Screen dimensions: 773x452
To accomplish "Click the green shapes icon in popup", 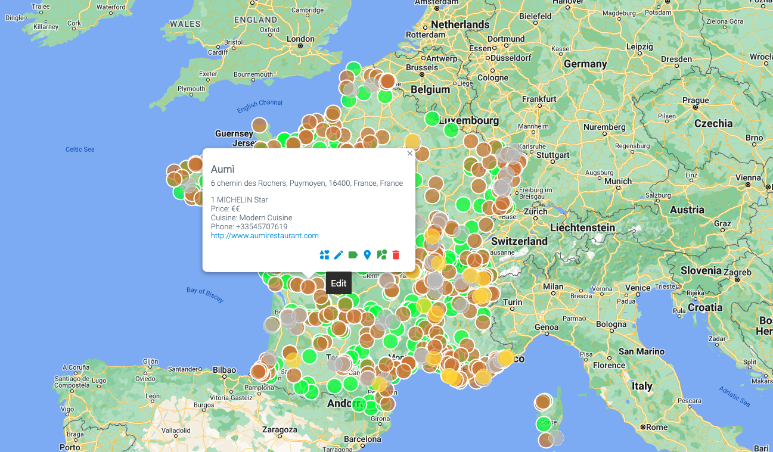I will point(381,255).
